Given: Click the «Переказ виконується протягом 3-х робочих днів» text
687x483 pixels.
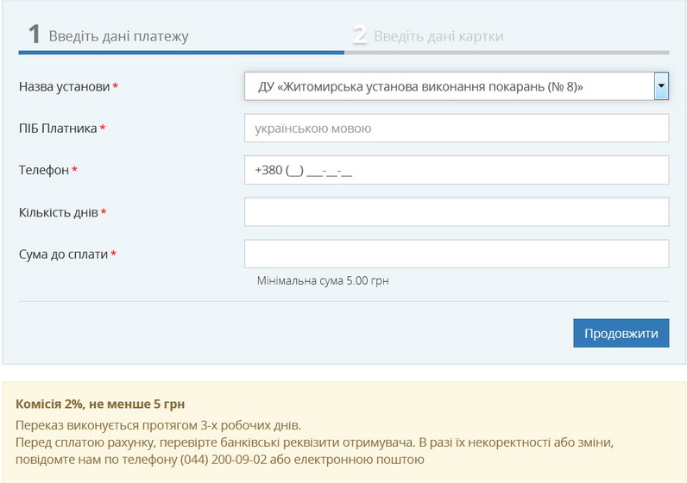Looking at the screenshot, I should [x=158, y=425].
